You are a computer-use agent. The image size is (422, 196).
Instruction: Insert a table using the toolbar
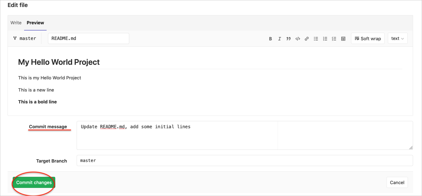point(343,39)
